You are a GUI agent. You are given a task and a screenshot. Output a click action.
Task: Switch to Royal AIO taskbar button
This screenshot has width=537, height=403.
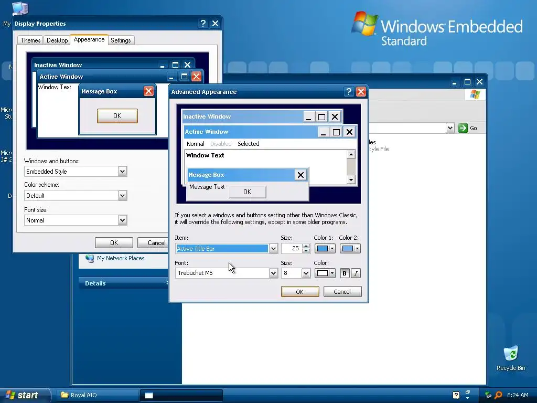98,395
